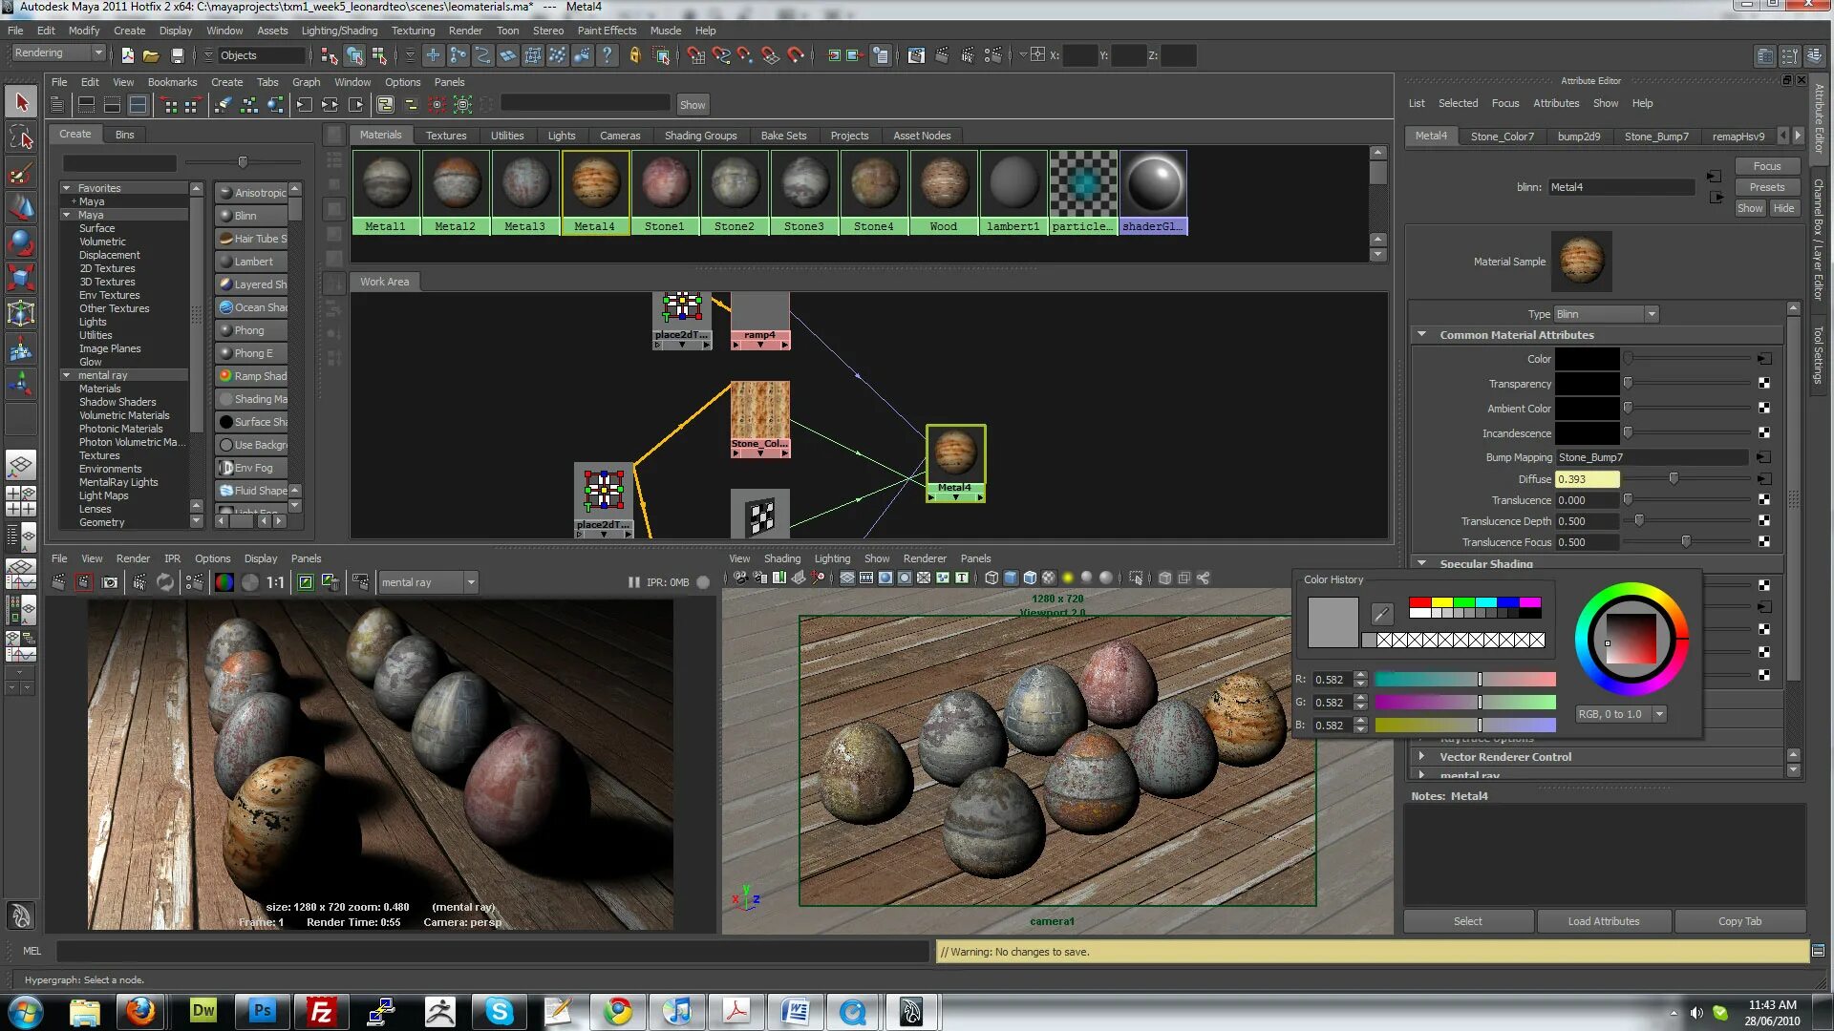
Task: Switch to the Textures tab in Hypershade
Action: pyautogui.click(x=446, y=136)
